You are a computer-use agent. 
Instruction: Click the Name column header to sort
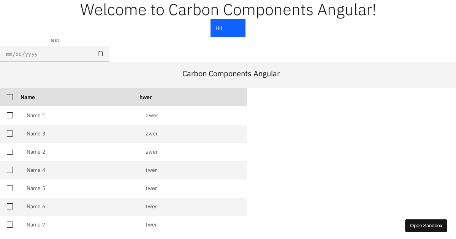(27, 97)
